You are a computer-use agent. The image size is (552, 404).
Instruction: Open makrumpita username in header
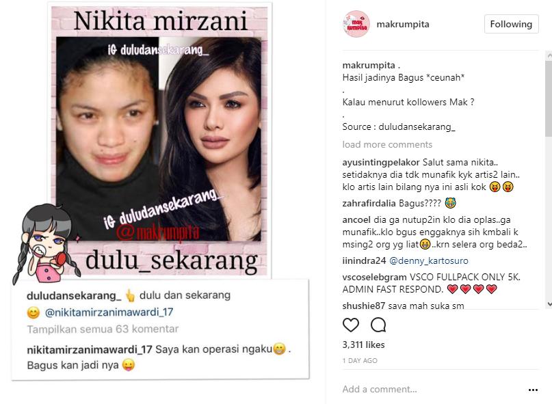point(403,24)
